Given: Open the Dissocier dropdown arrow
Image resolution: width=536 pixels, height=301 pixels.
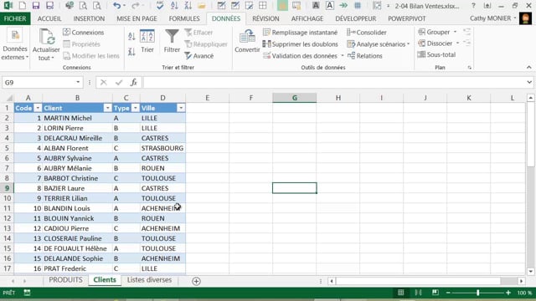Looking at the screenshot, I should pos(457,43).
